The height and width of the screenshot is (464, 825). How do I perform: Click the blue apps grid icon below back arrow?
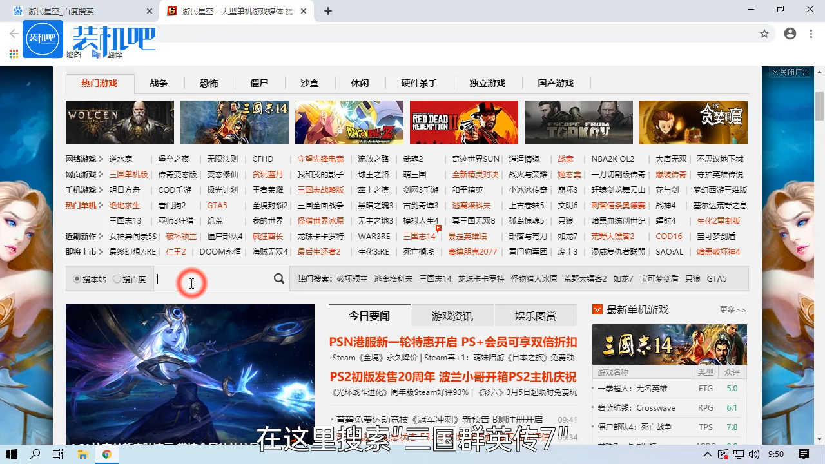coord(13,53)
